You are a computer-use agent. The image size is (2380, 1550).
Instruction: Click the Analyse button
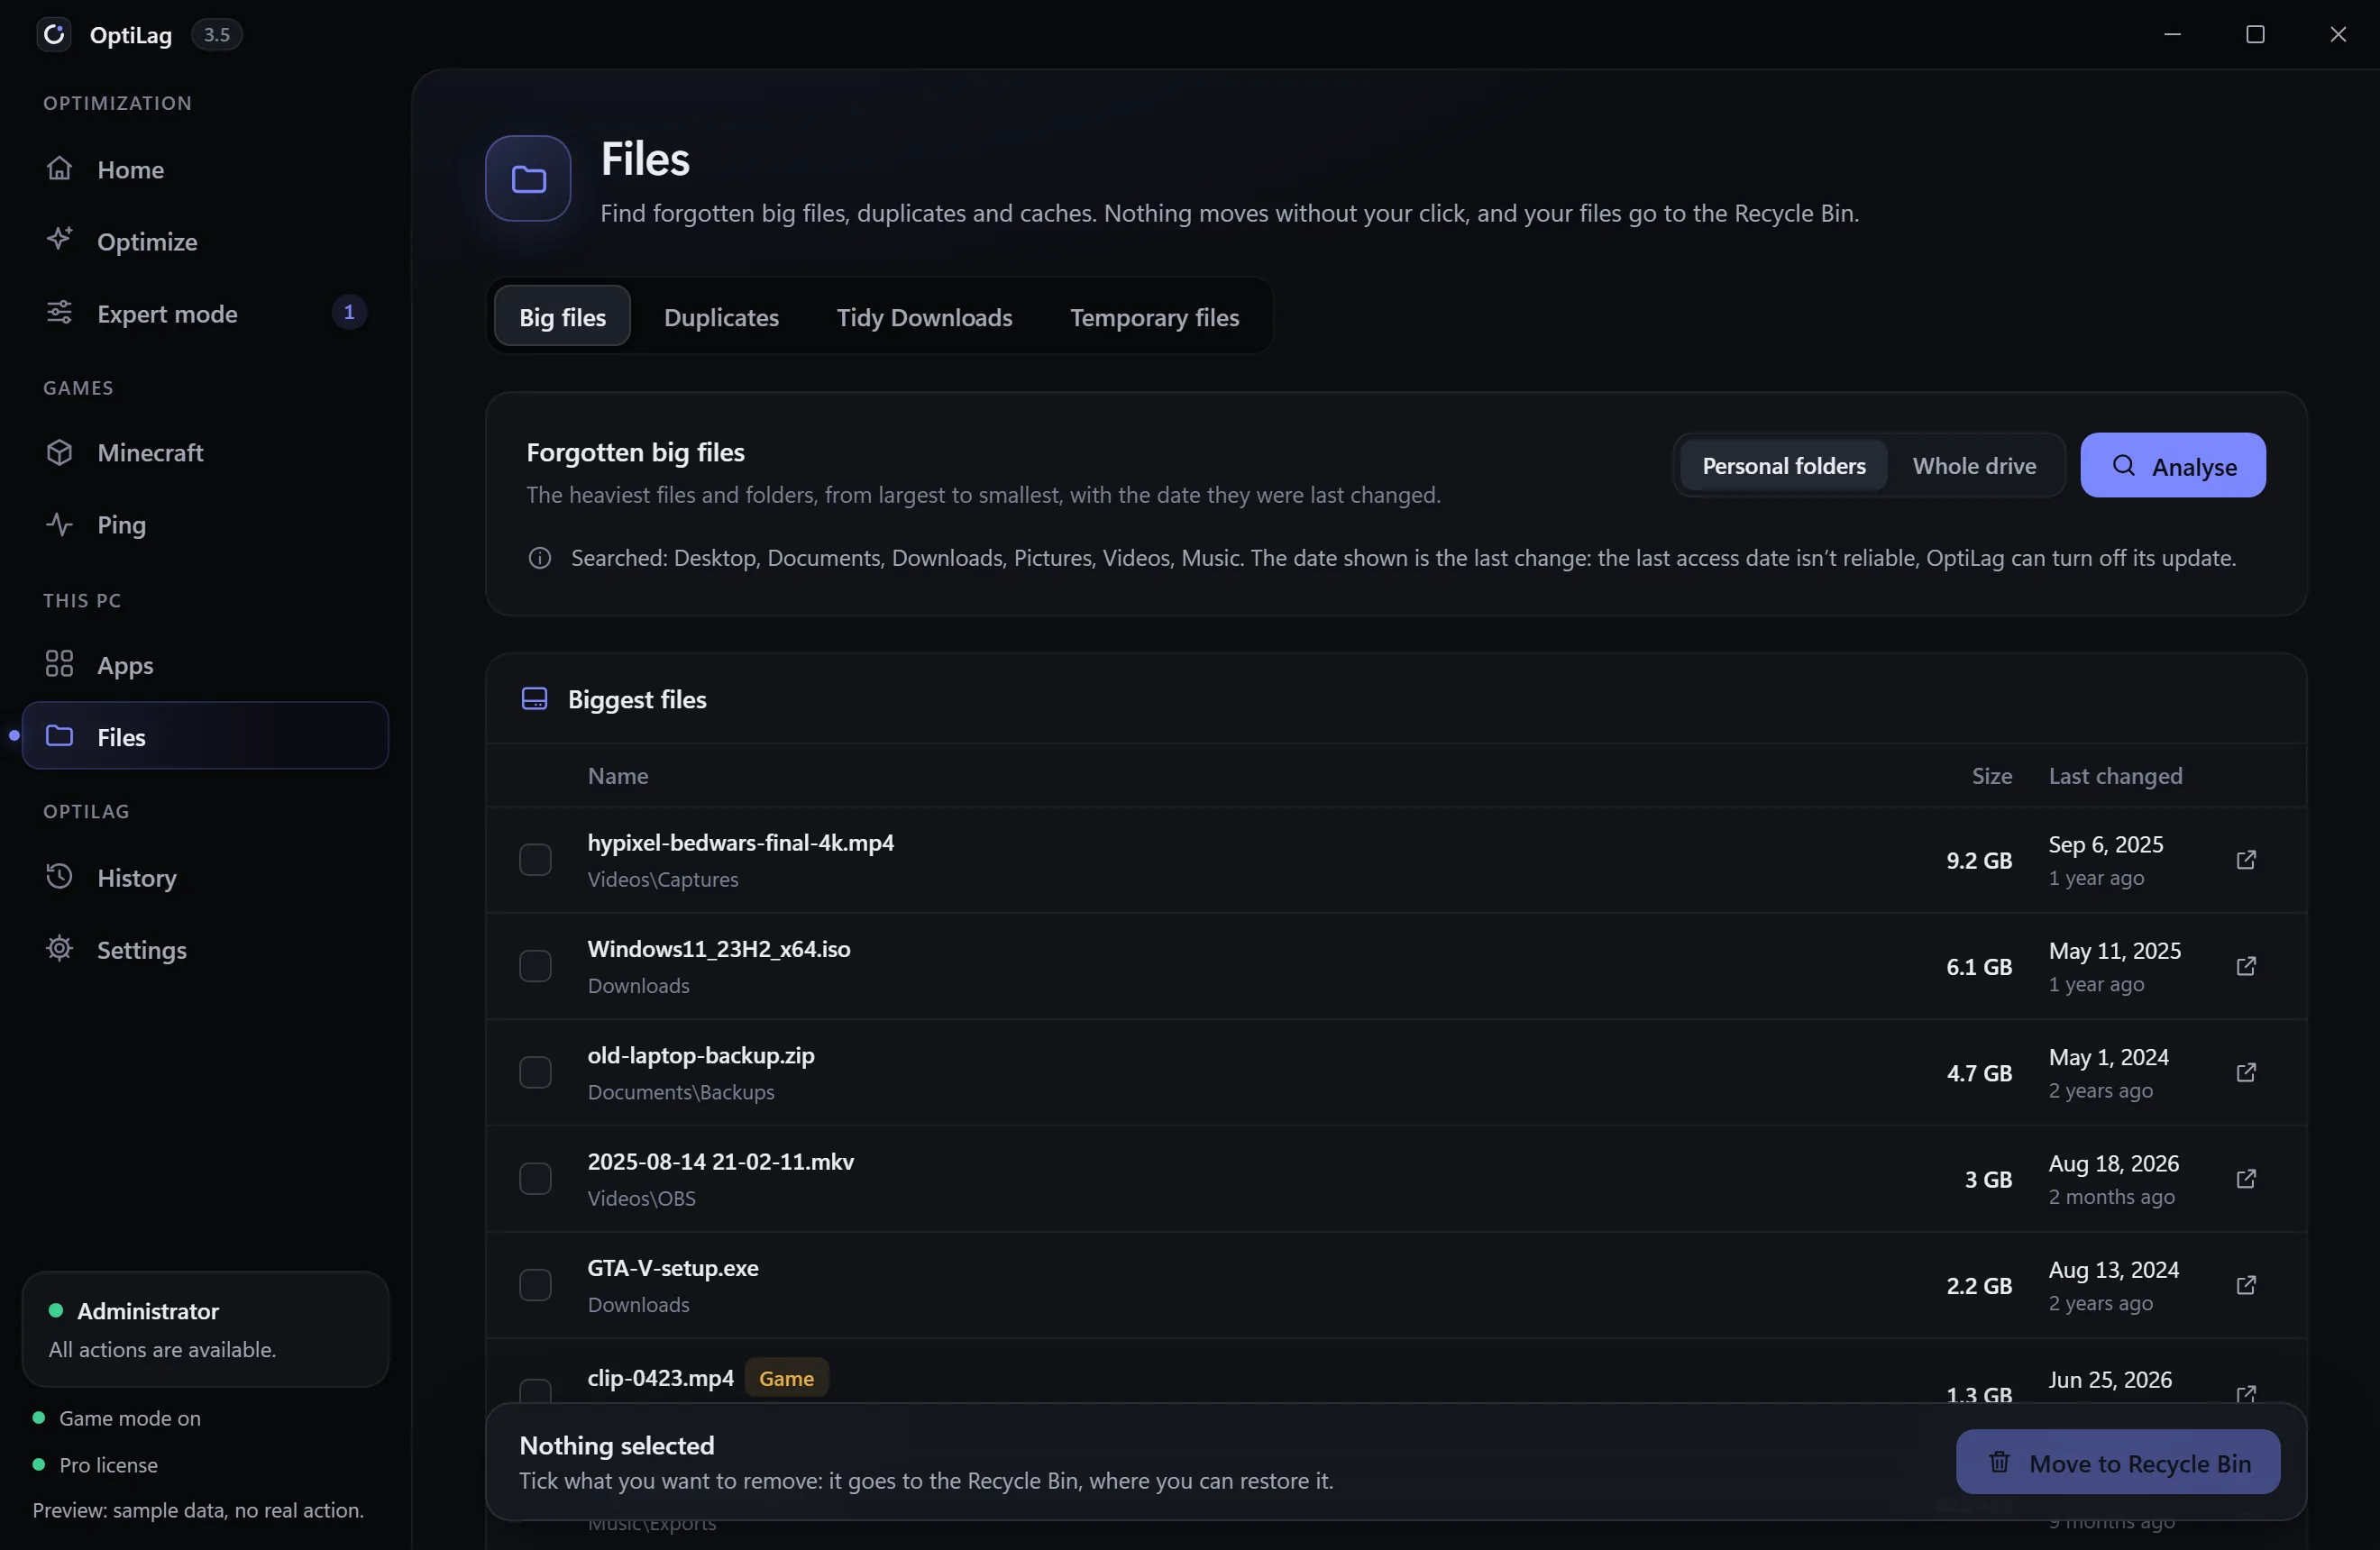click(x=2172, y=466)
